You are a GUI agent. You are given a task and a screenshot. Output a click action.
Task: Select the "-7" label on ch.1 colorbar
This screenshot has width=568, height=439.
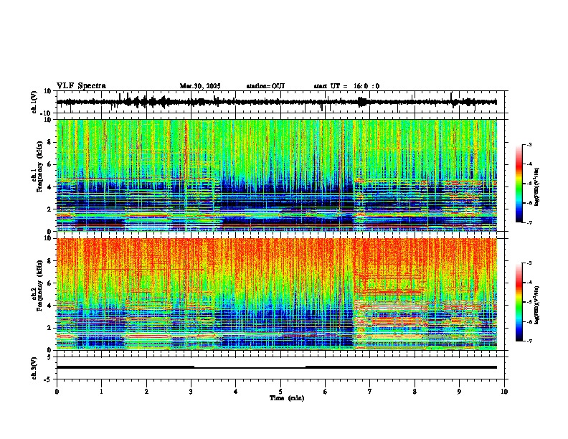(529, 222)
